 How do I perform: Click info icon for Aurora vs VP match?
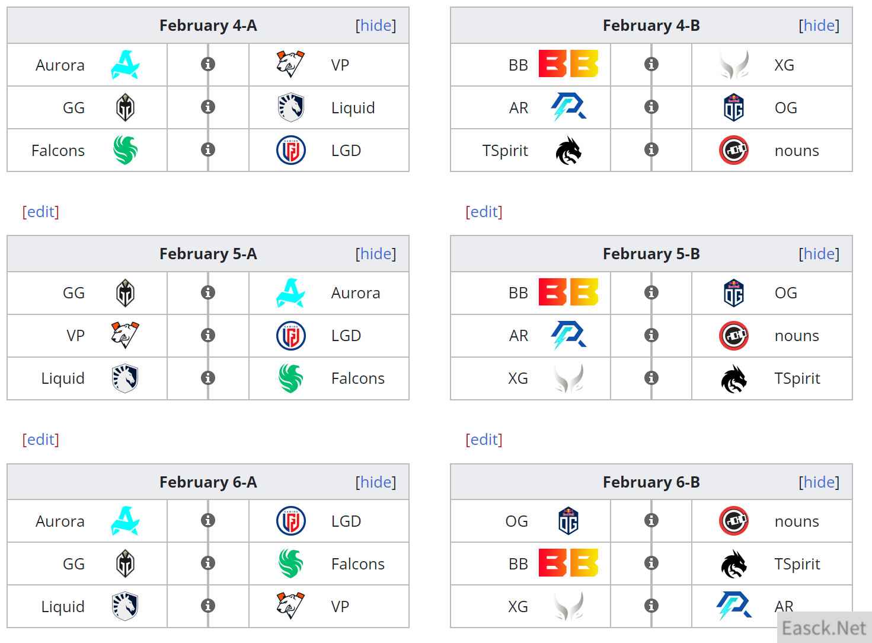click(208, 64)
